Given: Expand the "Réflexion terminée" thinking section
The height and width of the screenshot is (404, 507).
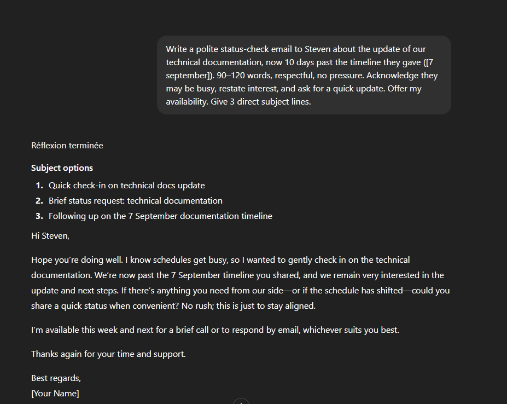Looking at the screenshot, I should tap(67, 146).
